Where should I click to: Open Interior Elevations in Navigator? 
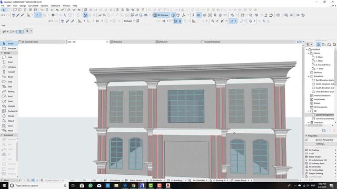322,96
